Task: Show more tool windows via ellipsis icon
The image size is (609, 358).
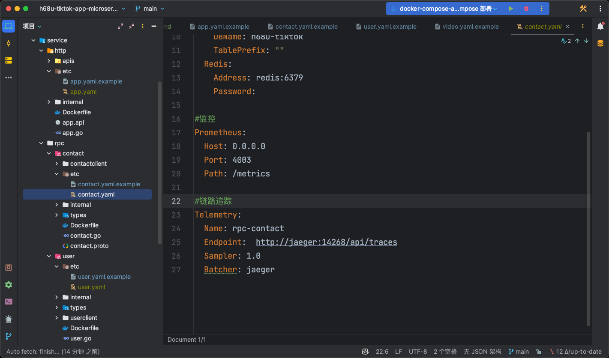Action: coord(8,78)
